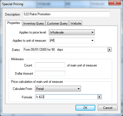Expand the Applies to price level dropdown

click(92, 32)
